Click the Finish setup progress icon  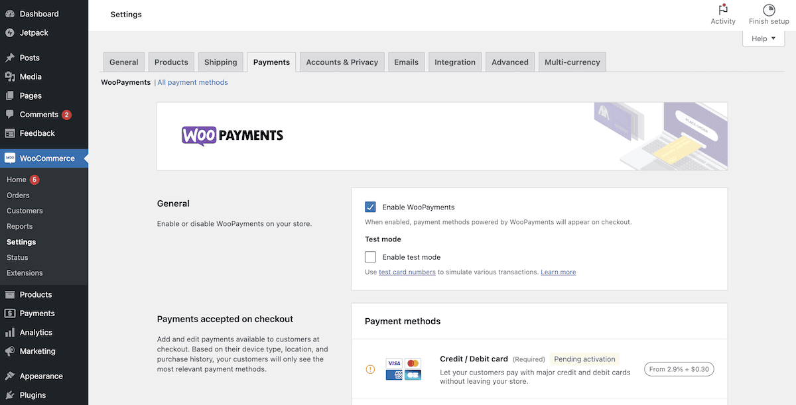click(769, 10)
